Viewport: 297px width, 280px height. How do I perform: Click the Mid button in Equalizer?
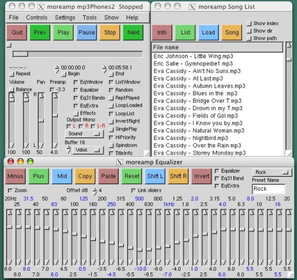point(62,176)
